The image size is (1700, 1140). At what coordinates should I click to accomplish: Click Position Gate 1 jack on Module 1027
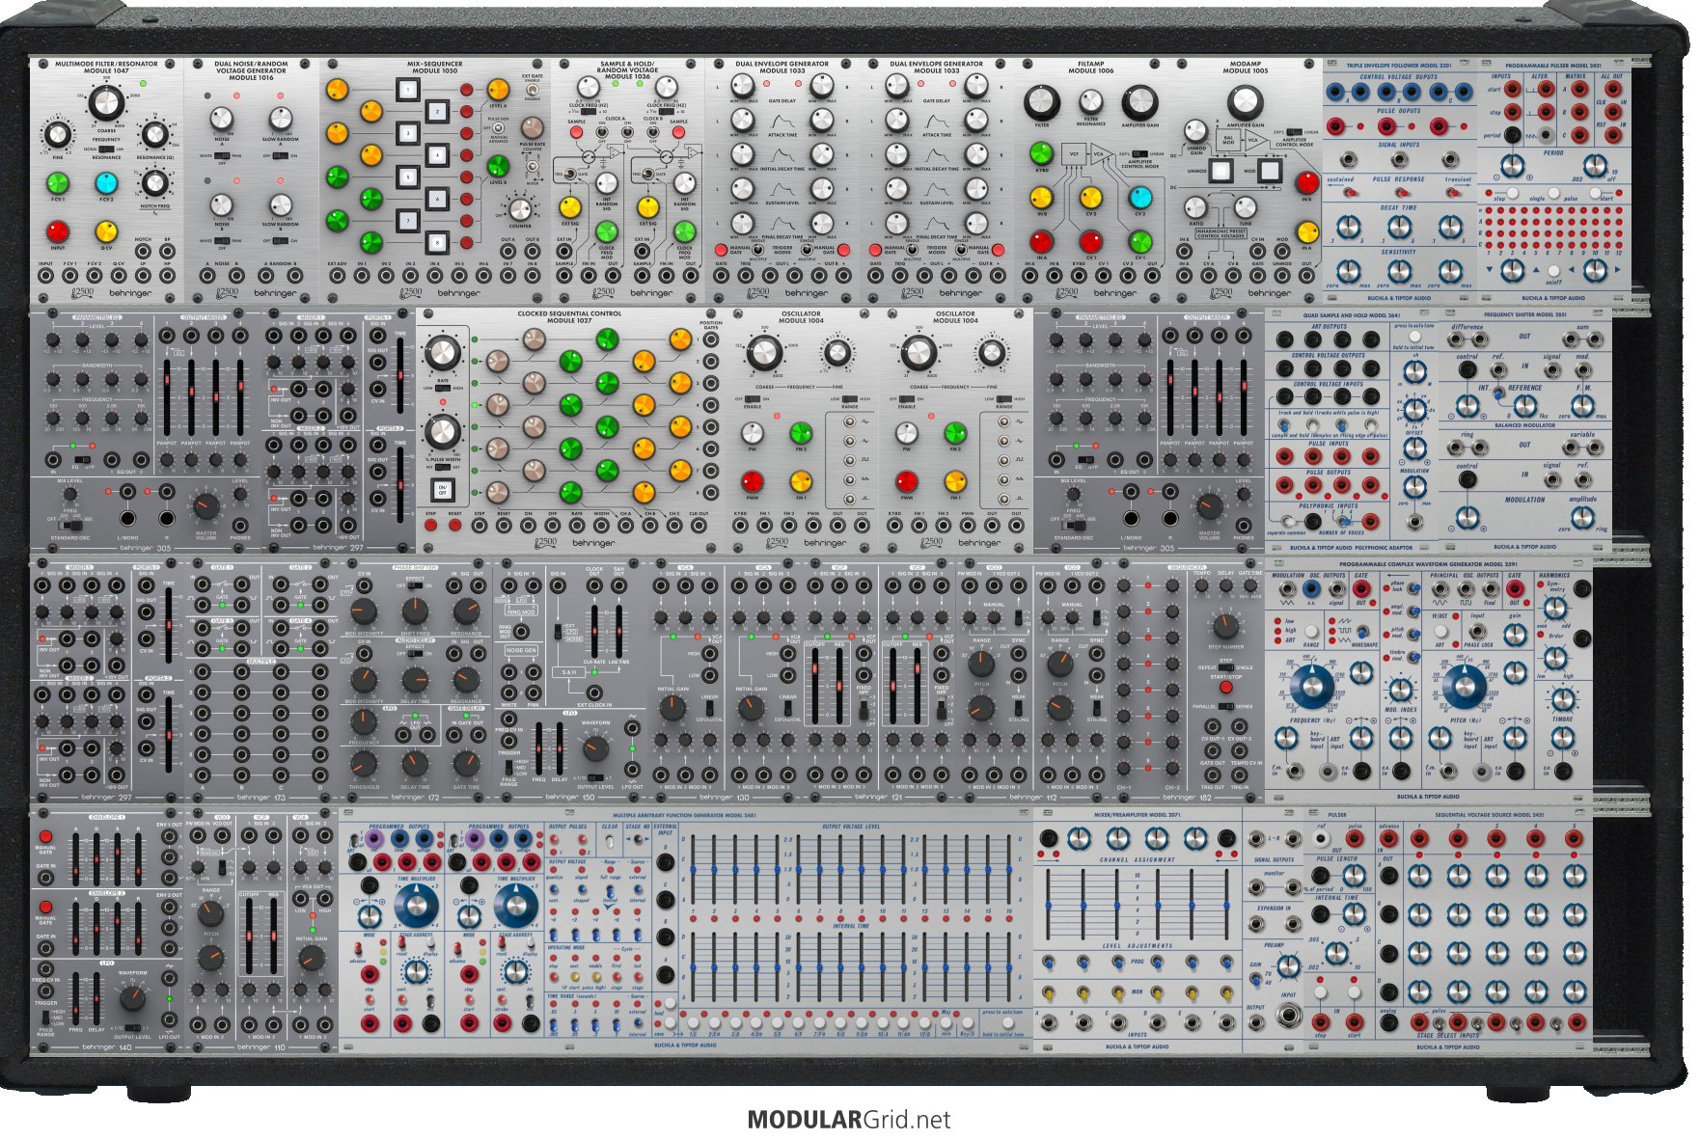pos(711,339)
